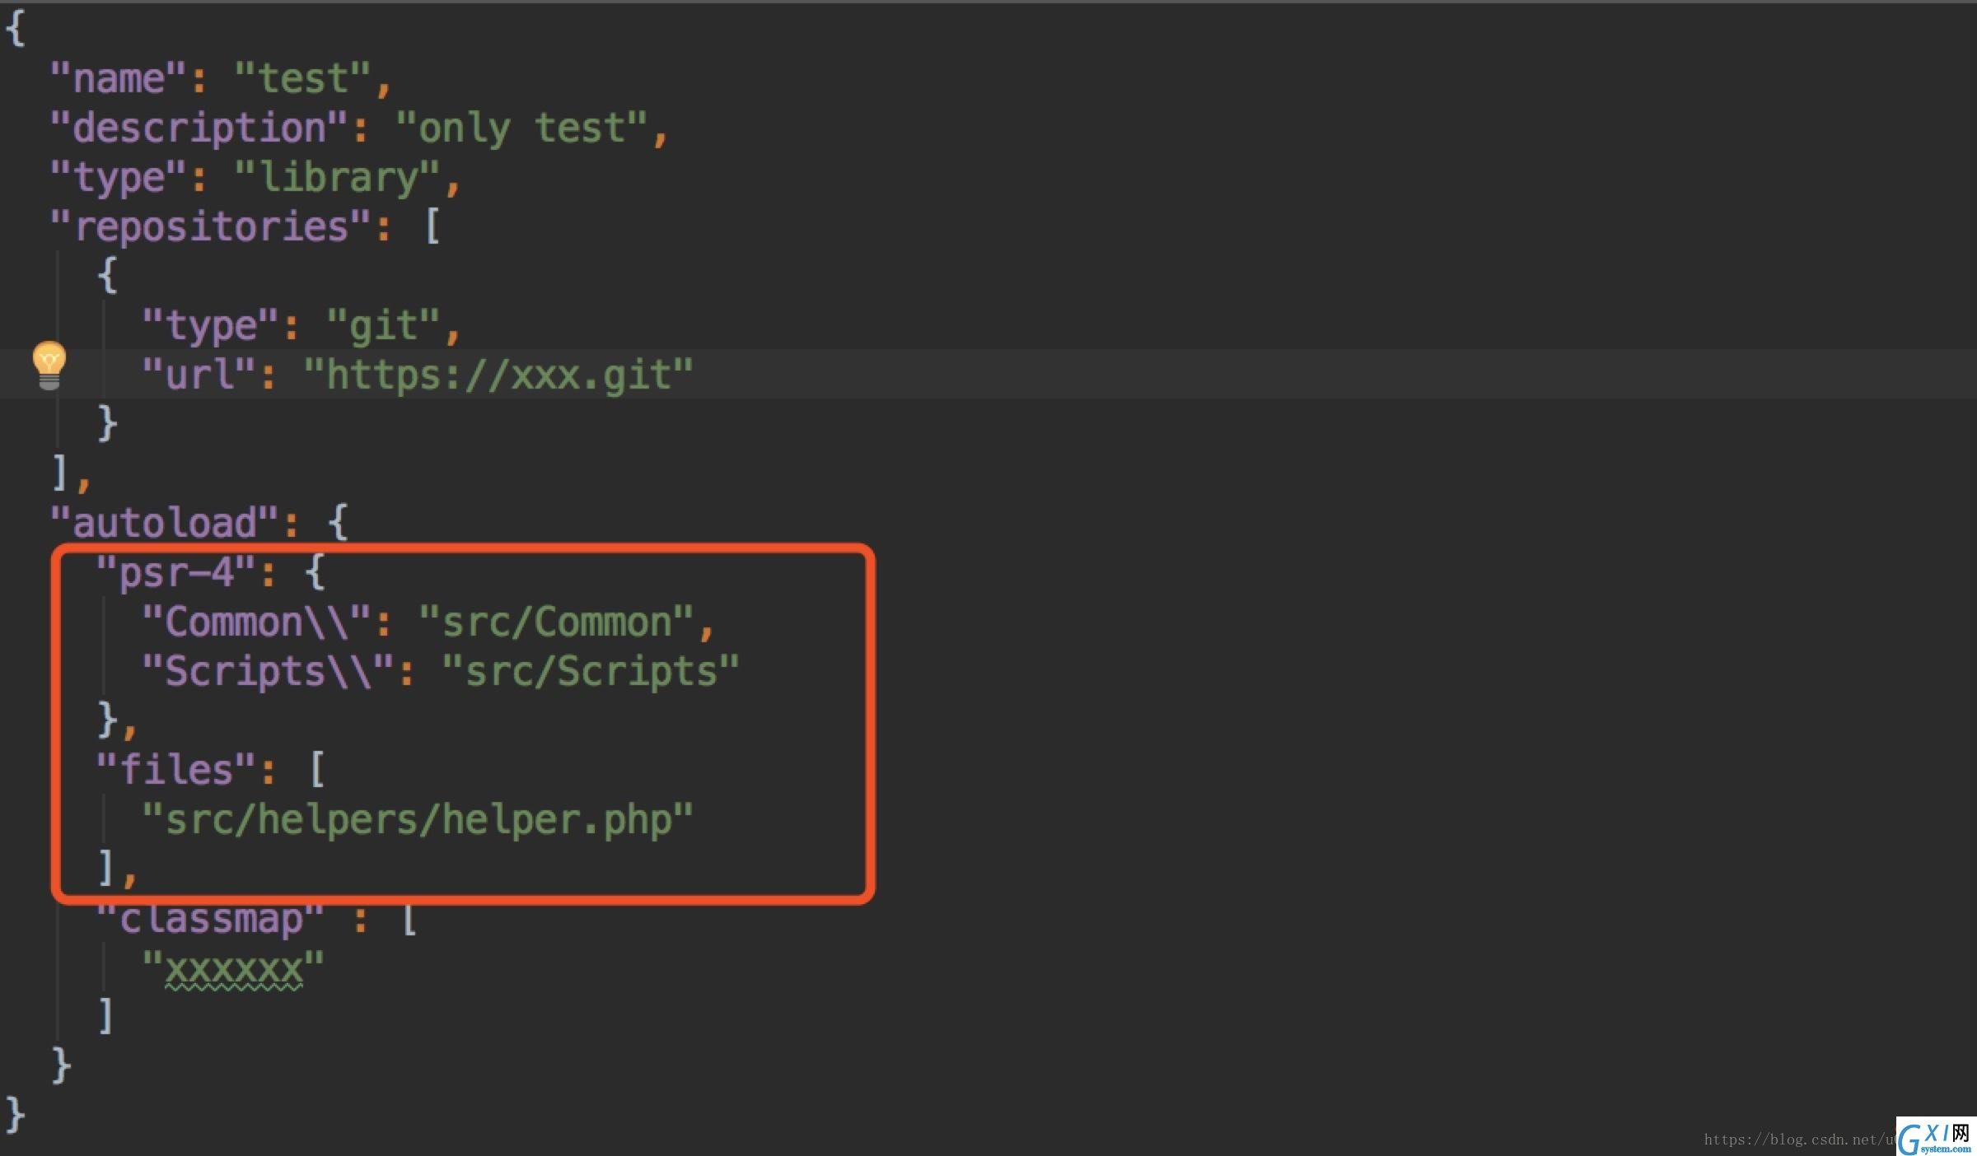The image size is (1977, 1156).
Task: Open the blog.csdn.net watermark link
Action: [x=1799, y=1140]
